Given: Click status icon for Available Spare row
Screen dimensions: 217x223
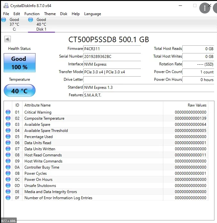Looking at the screenshot, I should pyautogui.click(x=8, y=124).
